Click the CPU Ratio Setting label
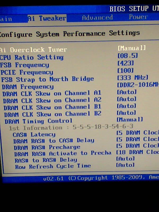 [x=32, y=58]
